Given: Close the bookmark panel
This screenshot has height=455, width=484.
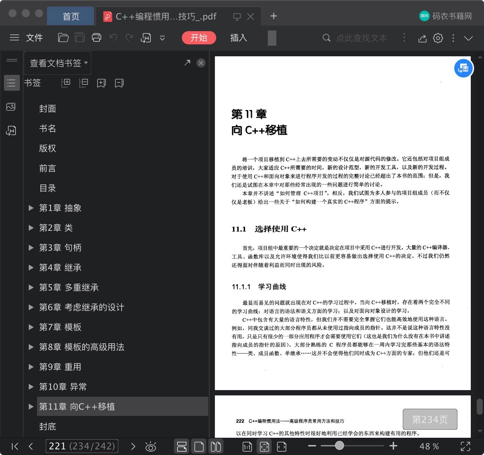Looking at the screenshot, I should click(x=201, y=63).
